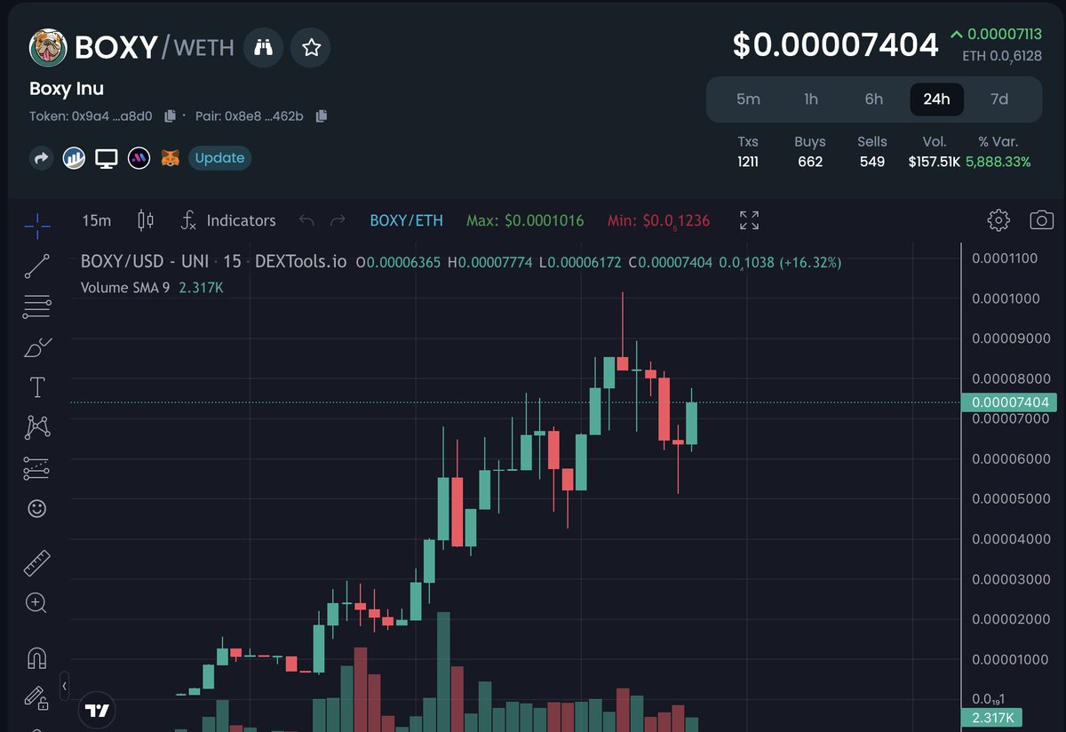Select the crosshair cursor tool

(37, 227)
